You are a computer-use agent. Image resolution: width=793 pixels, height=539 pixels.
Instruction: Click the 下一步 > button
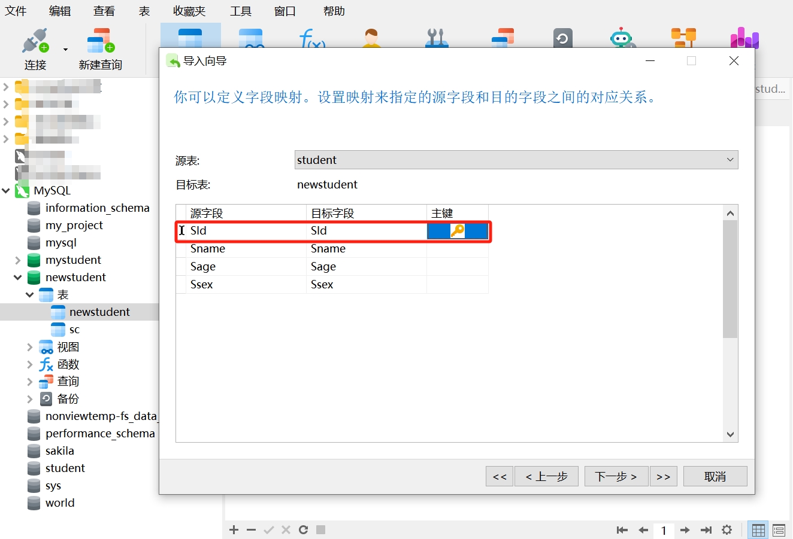(615, 476)
